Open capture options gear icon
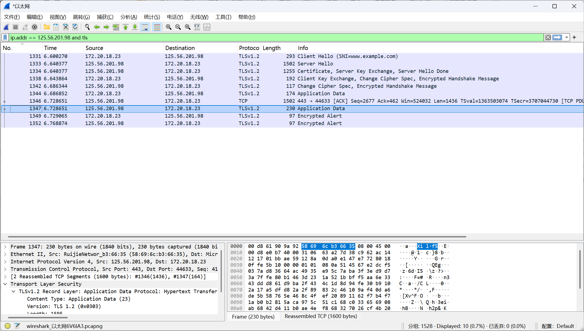Screen dimensions: 584x331 (x=35, y=27)
